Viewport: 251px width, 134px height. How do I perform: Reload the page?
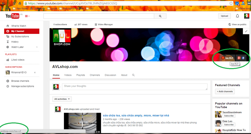[14, 3]
